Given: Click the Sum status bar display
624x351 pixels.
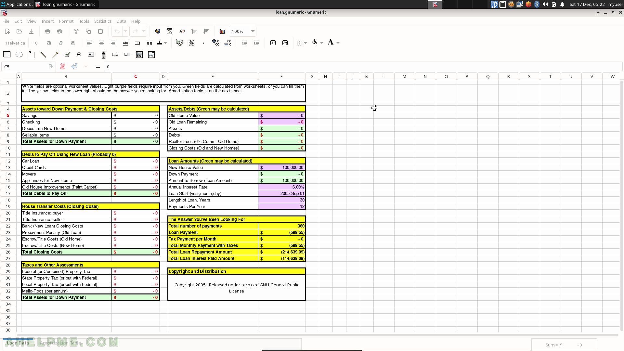Looking at the screenshot, I should pyautogui.click(x=564, y=345).
